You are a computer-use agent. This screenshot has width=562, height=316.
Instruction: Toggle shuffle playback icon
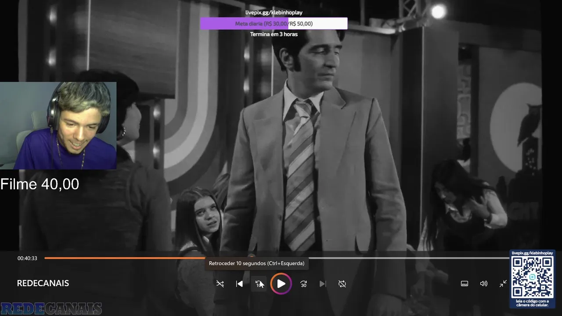220,284
